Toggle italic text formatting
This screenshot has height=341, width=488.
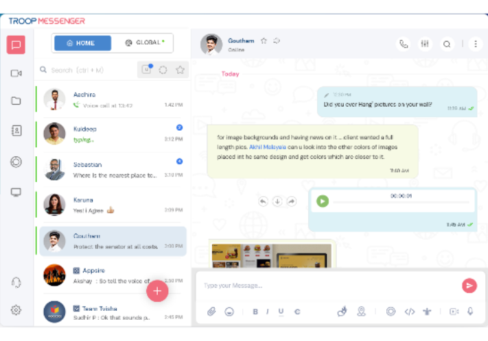coord(268,312)
